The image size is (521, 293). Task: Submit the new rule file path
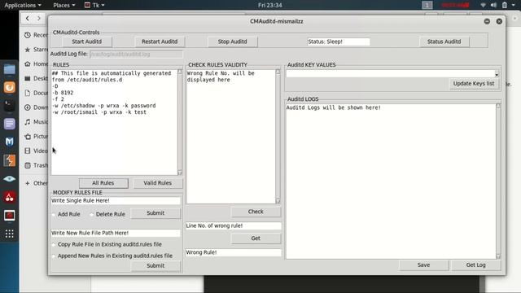[155, 266]
